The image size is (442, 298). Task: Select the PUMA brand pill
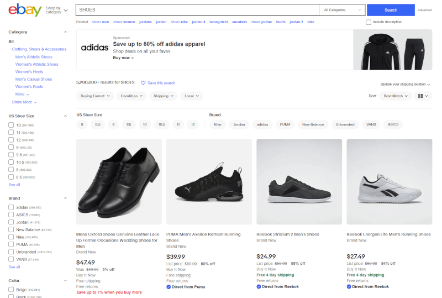285,124
